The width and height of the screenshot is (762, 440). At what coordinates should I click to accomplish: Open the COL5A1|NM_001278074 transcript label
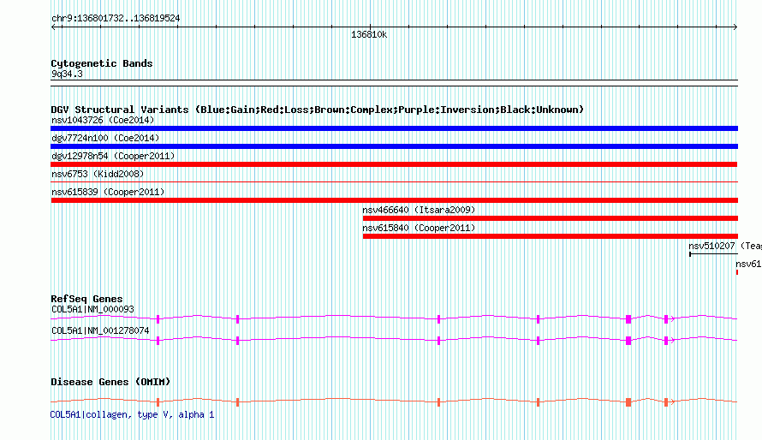(x=100, y=330)
